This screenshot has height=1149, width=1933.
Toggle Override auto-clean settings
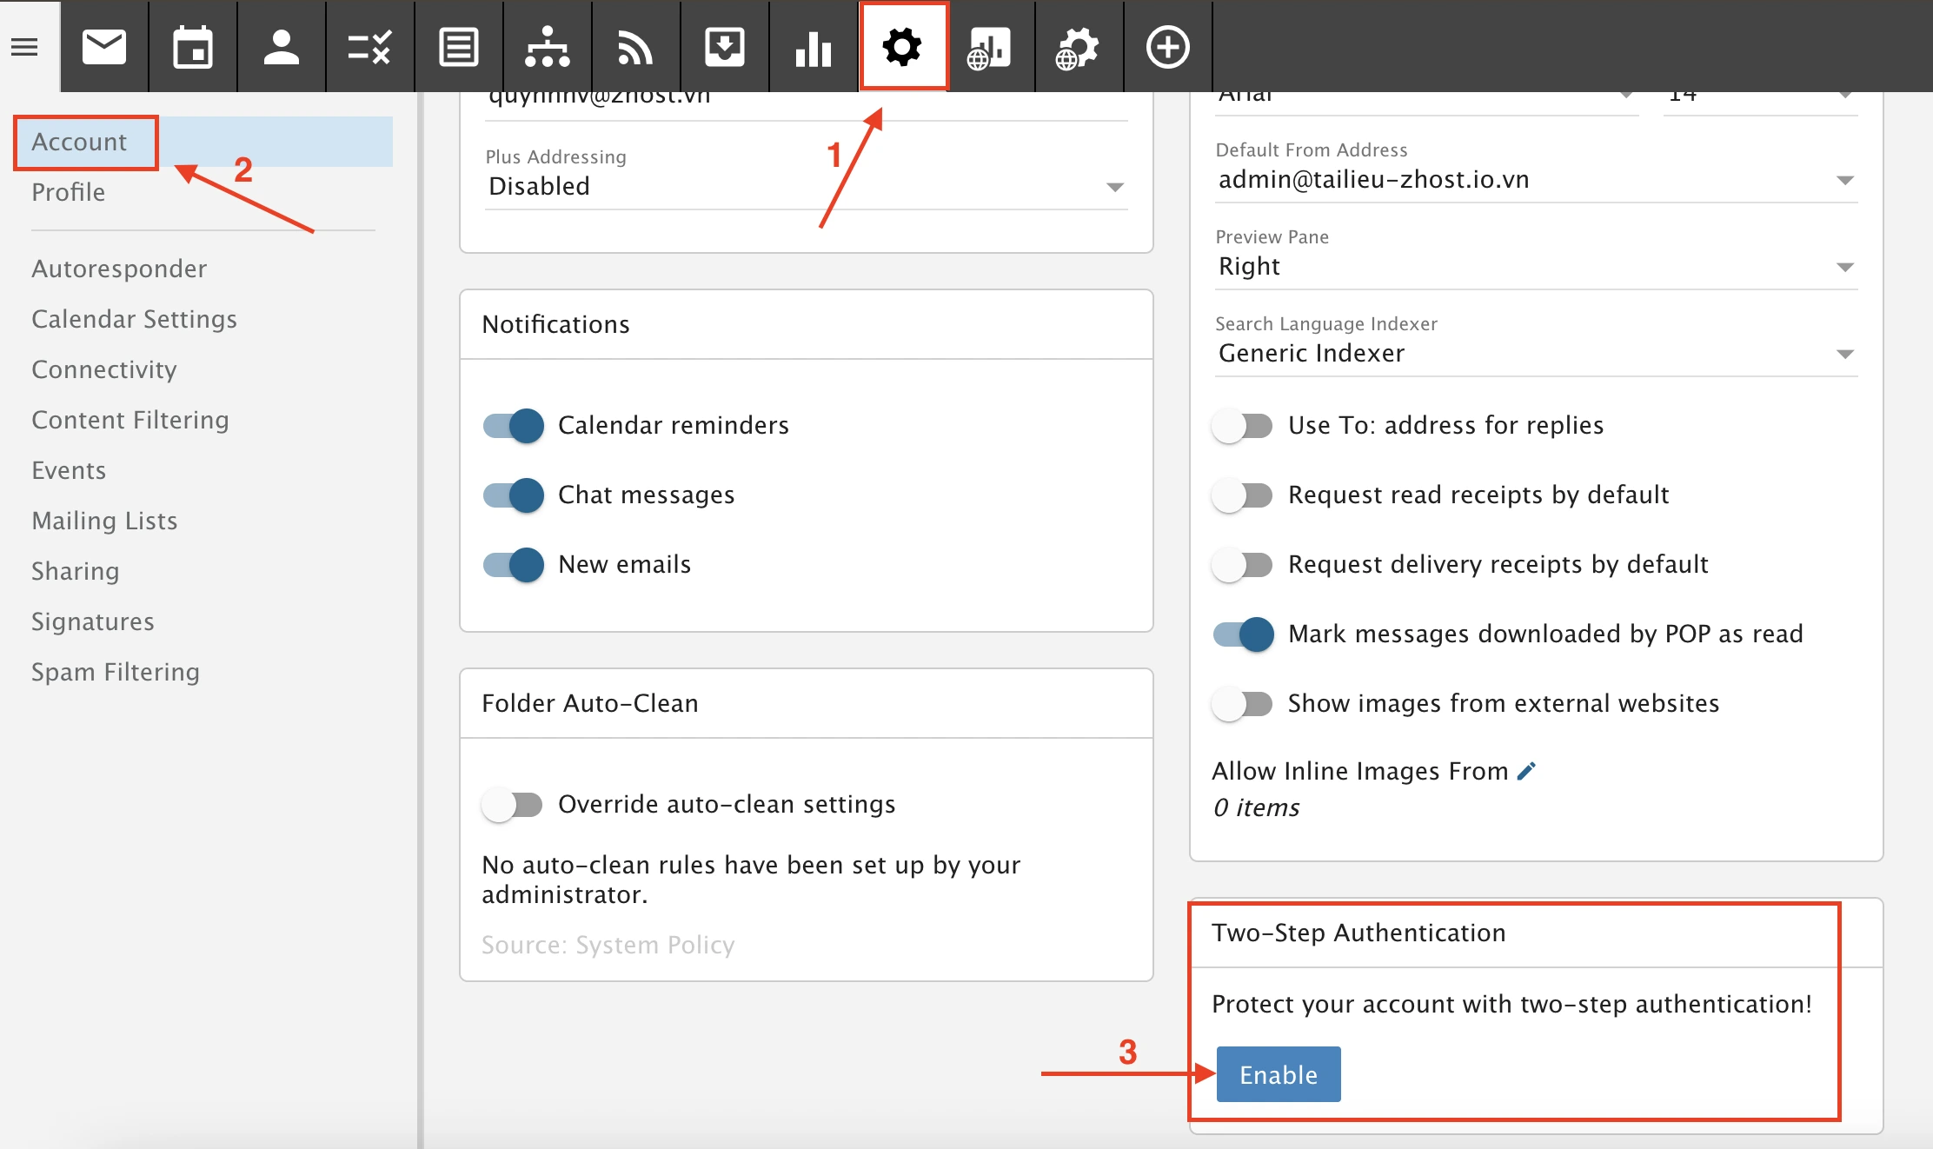[514, 805]
